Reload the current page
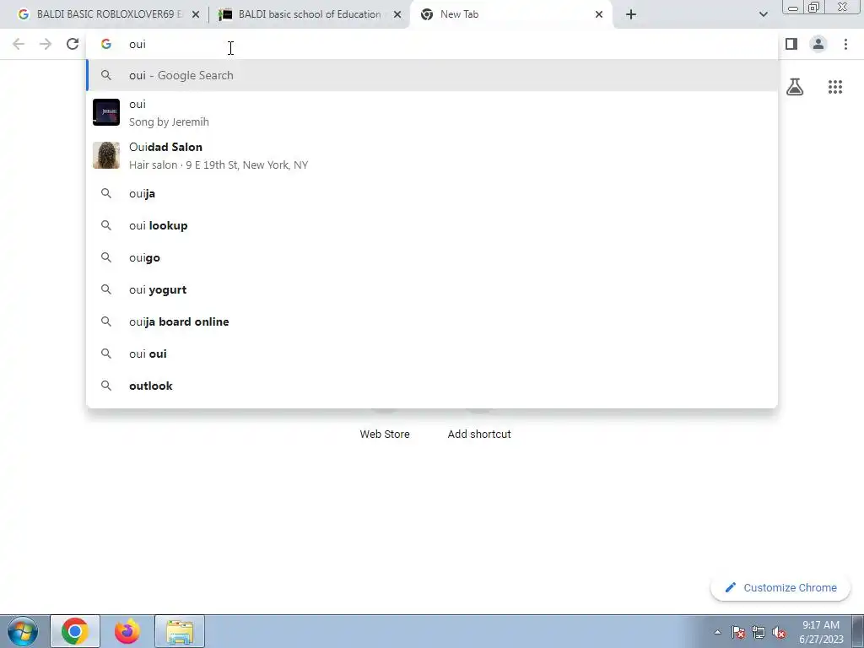The width and height of the screenshot is (864, 648). (73, 44)
